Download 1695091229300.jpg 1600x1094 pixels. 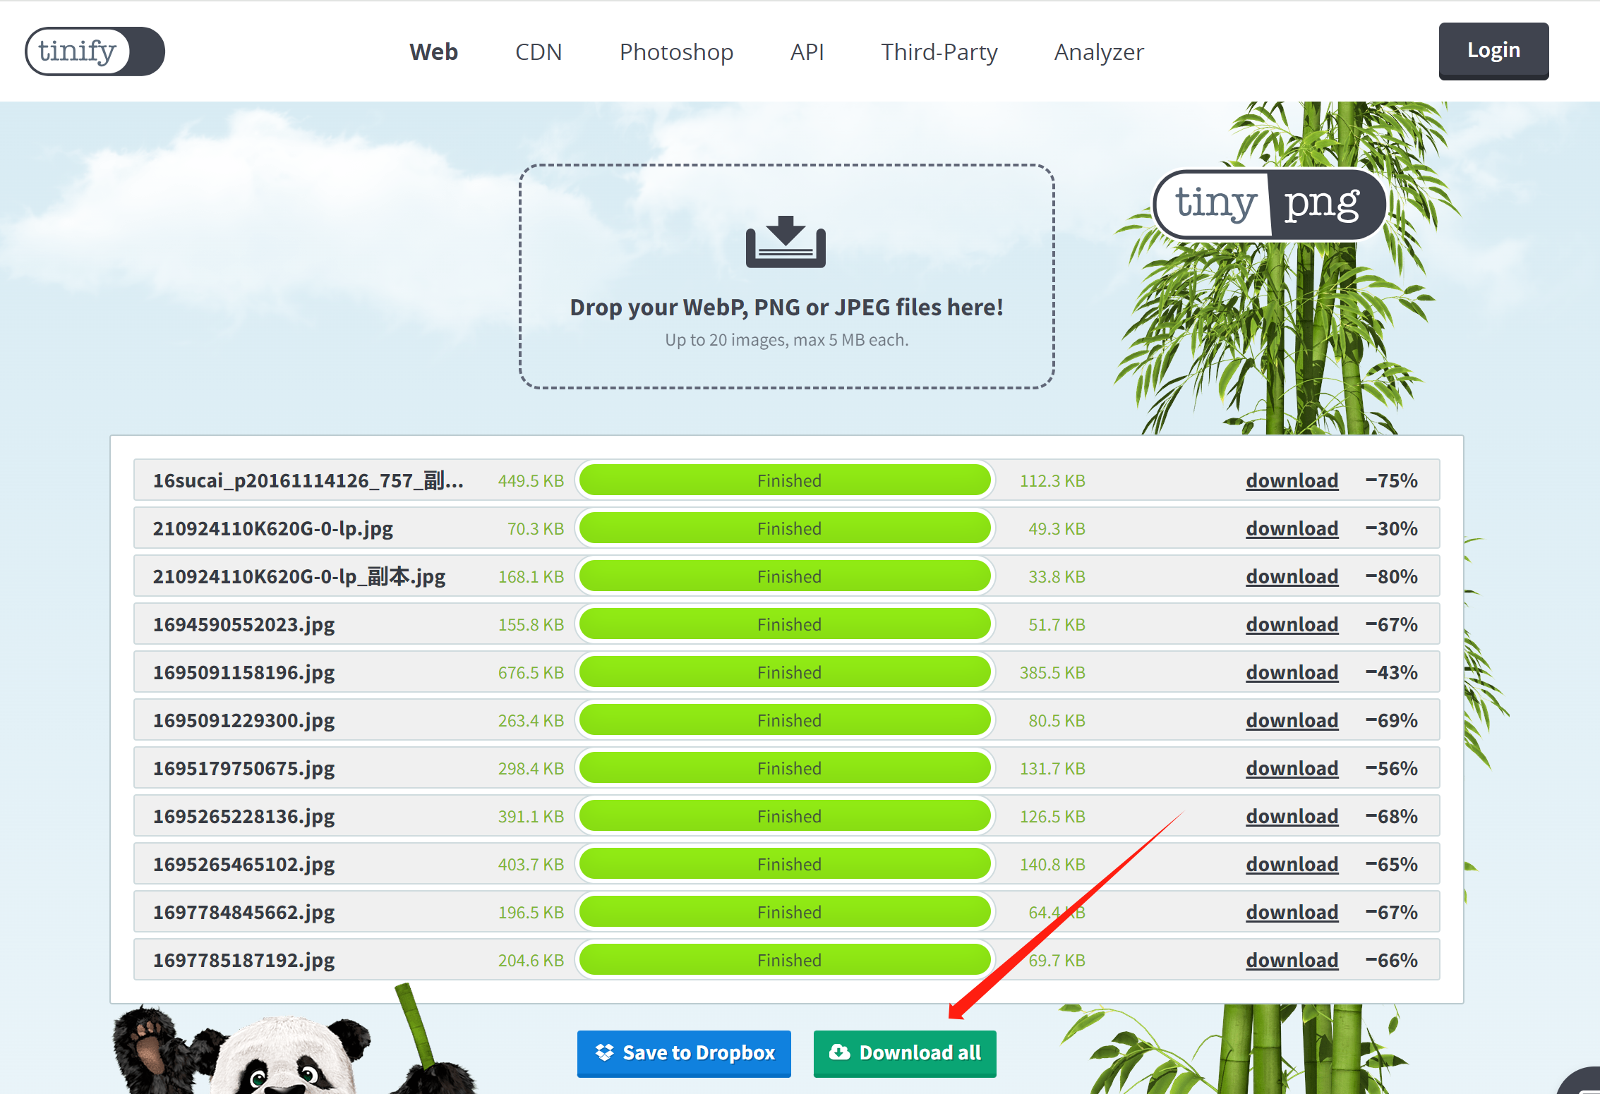[1292, 720]
